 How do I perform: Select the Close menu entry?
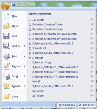tap(15, 97)
